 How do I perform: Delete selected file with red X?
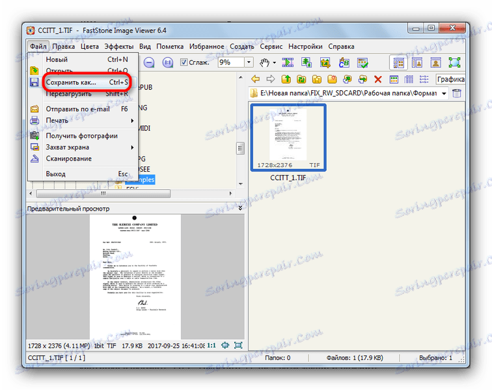coord(377,79)
